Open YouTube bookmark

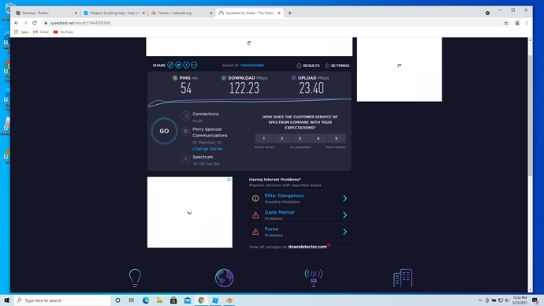(63, 32)
